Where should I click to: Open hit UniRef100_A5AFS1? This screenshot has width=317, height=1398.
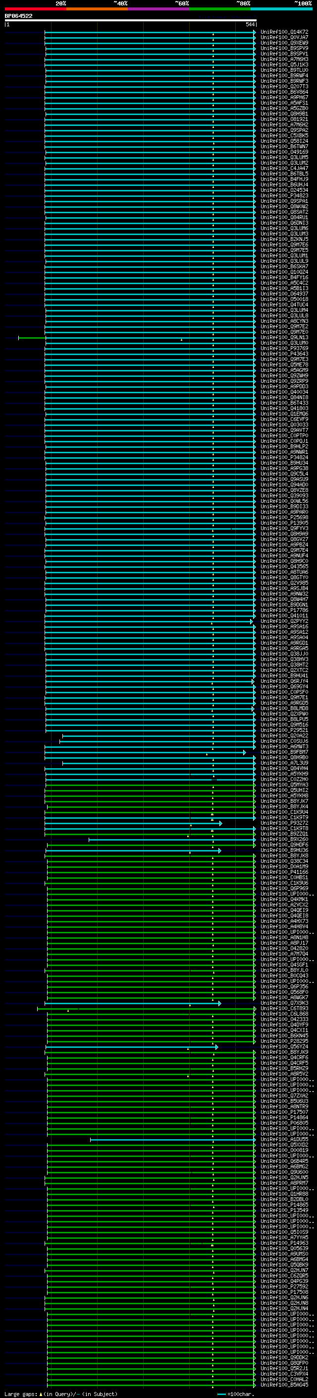tap(284, 103)
